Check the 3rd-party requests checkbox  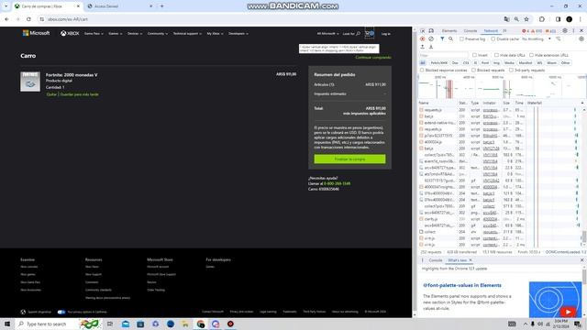[511, 70]
